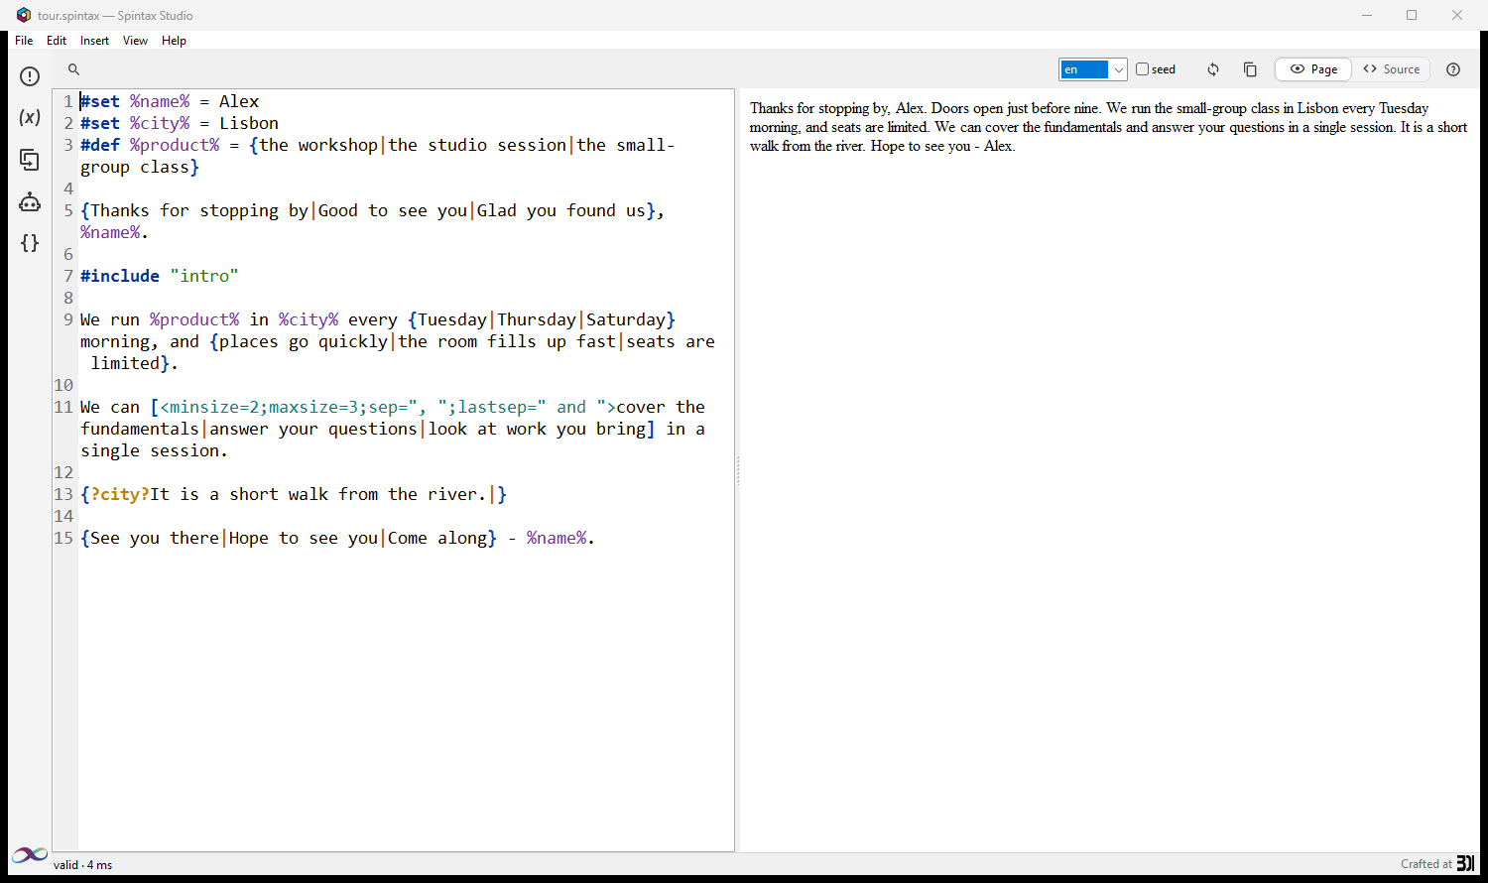Click 'minsize=2;maxsize=3' settings on line 11
This screenshot has width=1488, height=883.
(x=264, y=407)
